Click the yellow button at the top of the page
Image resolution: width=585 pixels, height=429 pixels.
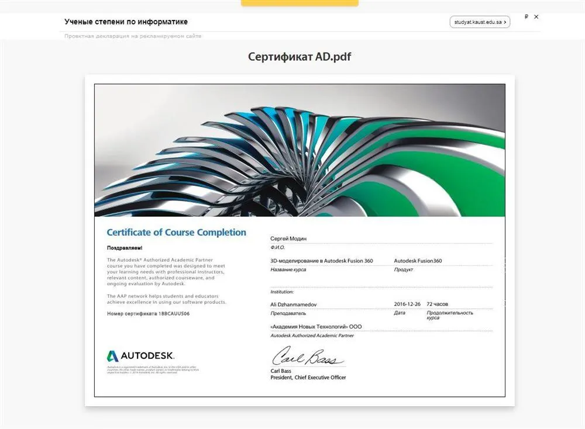tap(300, 3)
